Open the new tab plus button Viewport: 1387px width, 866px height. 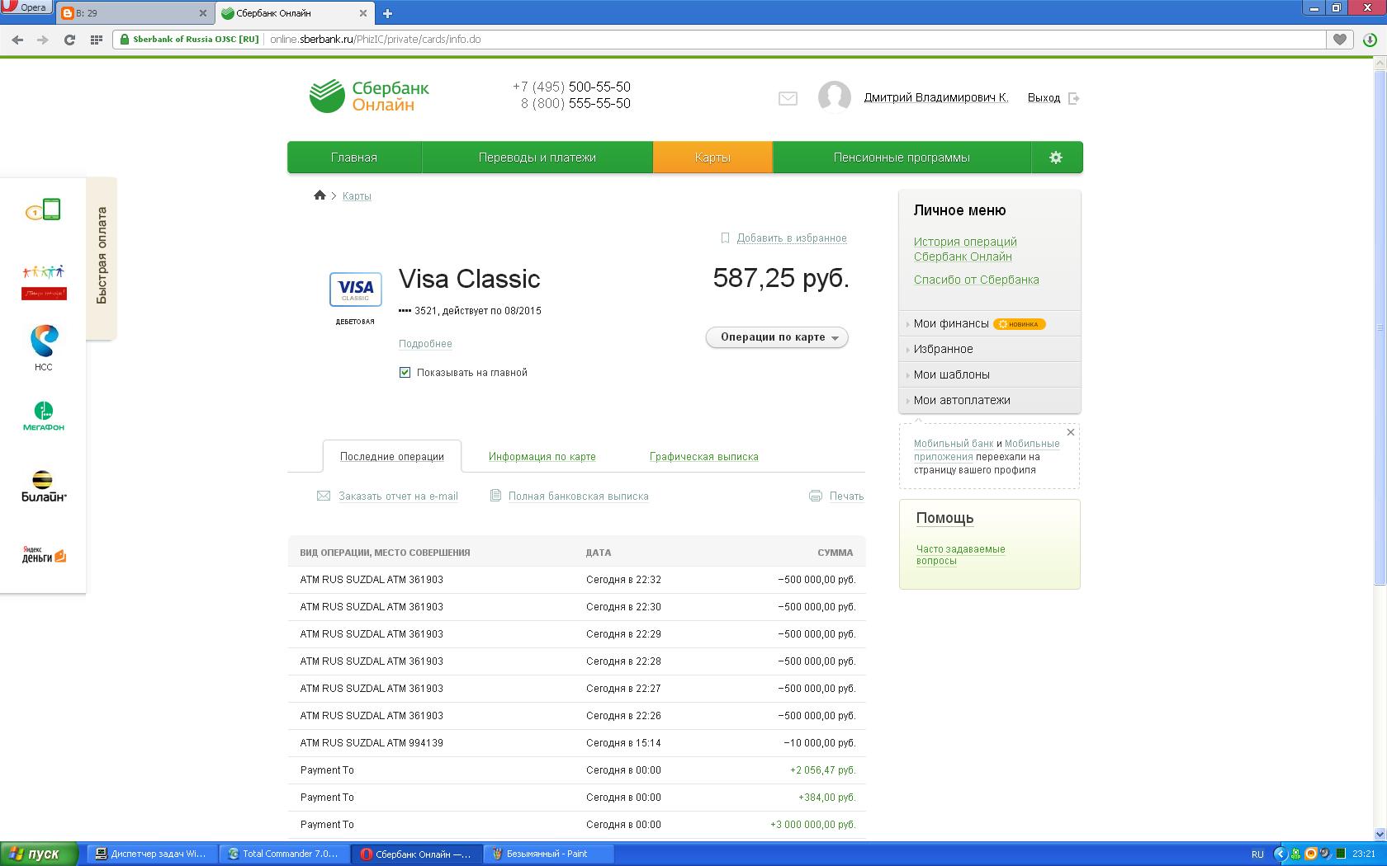387,13
